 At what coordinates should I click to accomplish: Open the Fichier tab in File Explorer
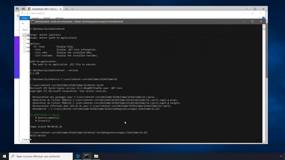[x=24, y=18]
